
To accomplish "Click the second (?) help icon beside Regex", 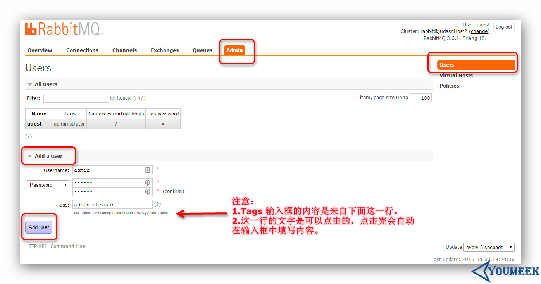I will (x=142, y=98).
